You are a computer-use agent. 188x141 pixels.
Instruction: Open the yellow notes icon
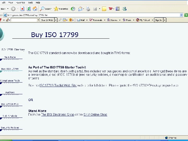pos(104,9)
